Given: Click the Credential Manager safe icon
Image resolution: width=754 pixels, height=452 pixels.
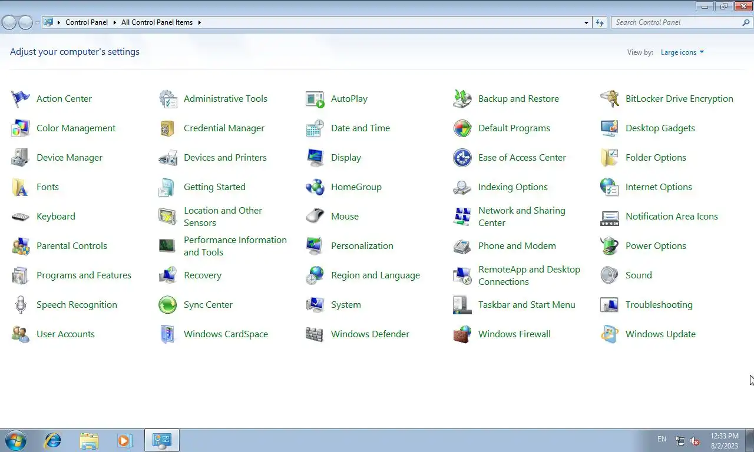Looking at the screenshot, I should [168, 128].
